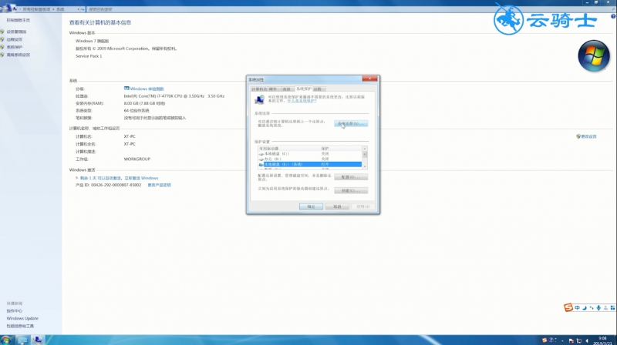Click the change product key link

coord(159,185)
